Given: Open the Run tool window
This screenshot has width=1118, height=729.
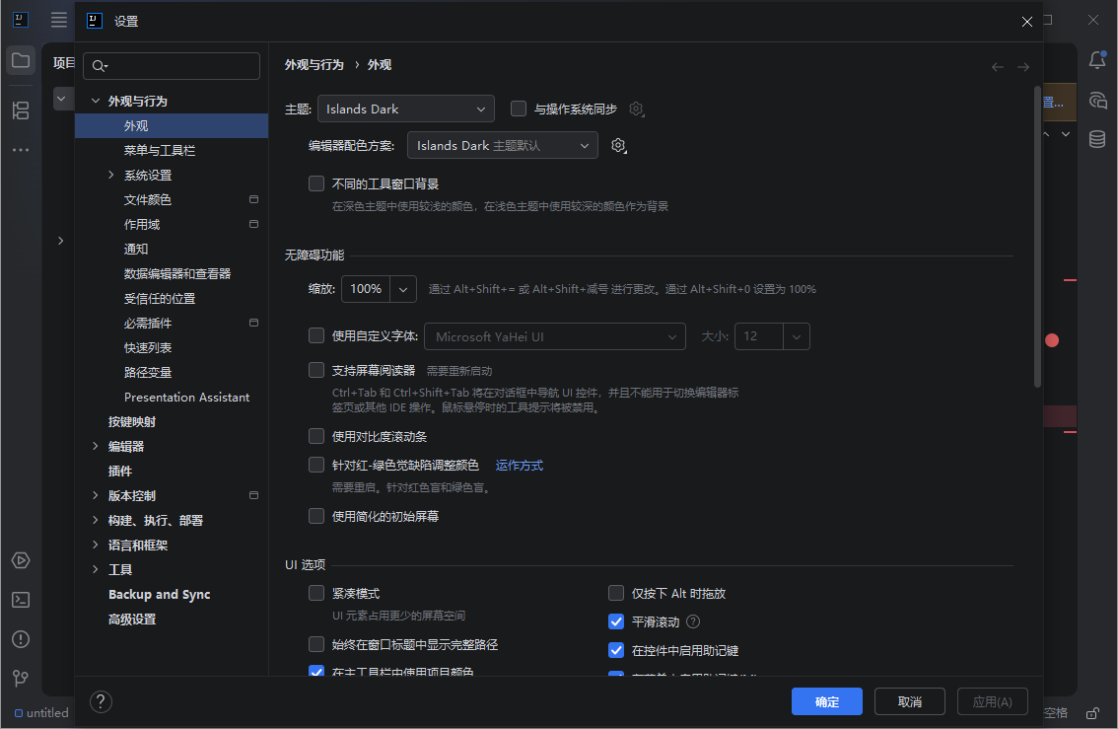Looking at the screenshot, I should [21, 559].
